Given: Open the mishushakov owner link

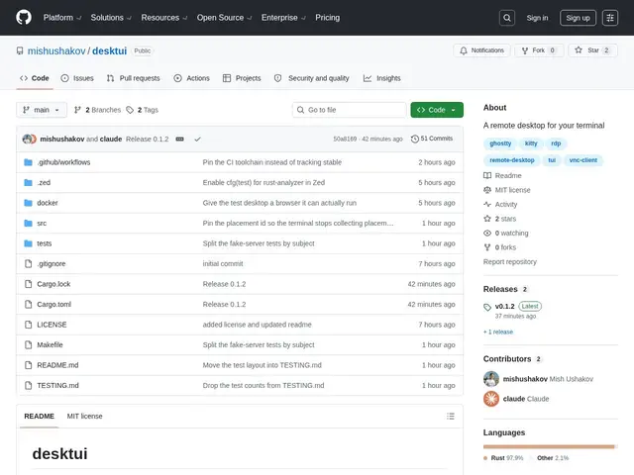Looking at the screenshot, I should coord(56,50).
